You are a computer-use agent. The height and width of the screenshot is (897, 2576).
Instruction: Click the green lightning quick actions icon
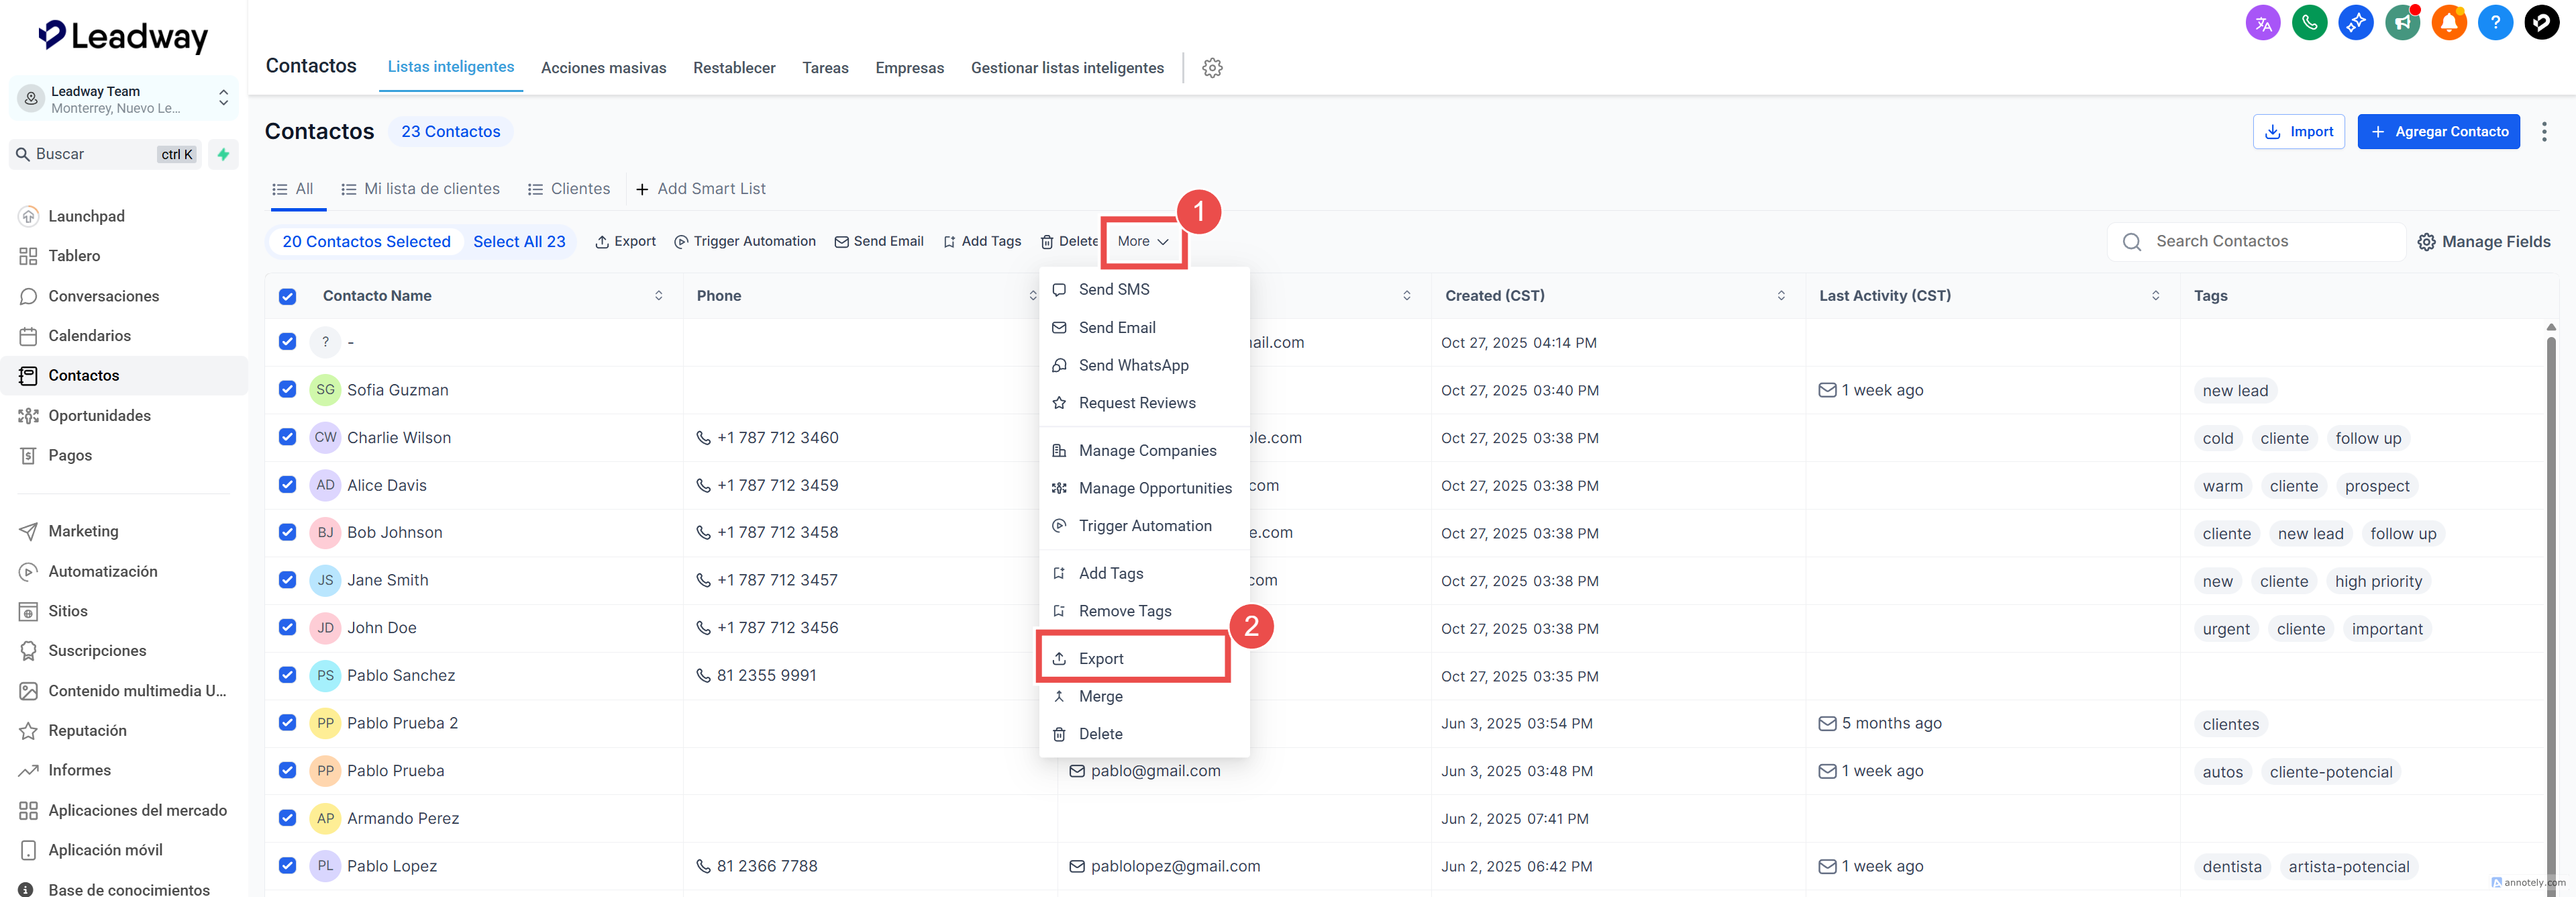224,154
